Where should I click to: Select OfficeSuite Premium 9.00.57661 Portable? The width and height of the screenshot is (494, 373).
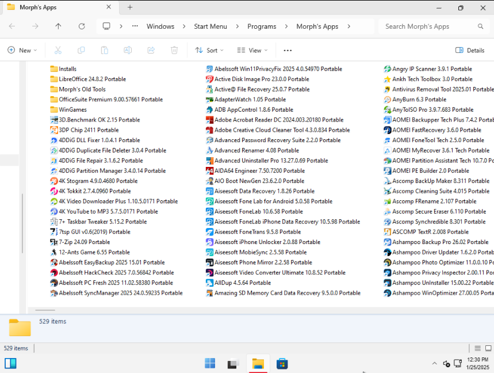(106, 100)
